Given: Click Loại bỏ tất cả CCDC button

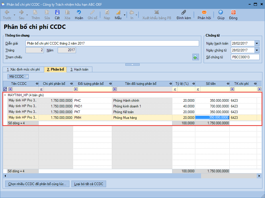Looking at the screenshot, I should pyautogui.click(x=89, y=184).
